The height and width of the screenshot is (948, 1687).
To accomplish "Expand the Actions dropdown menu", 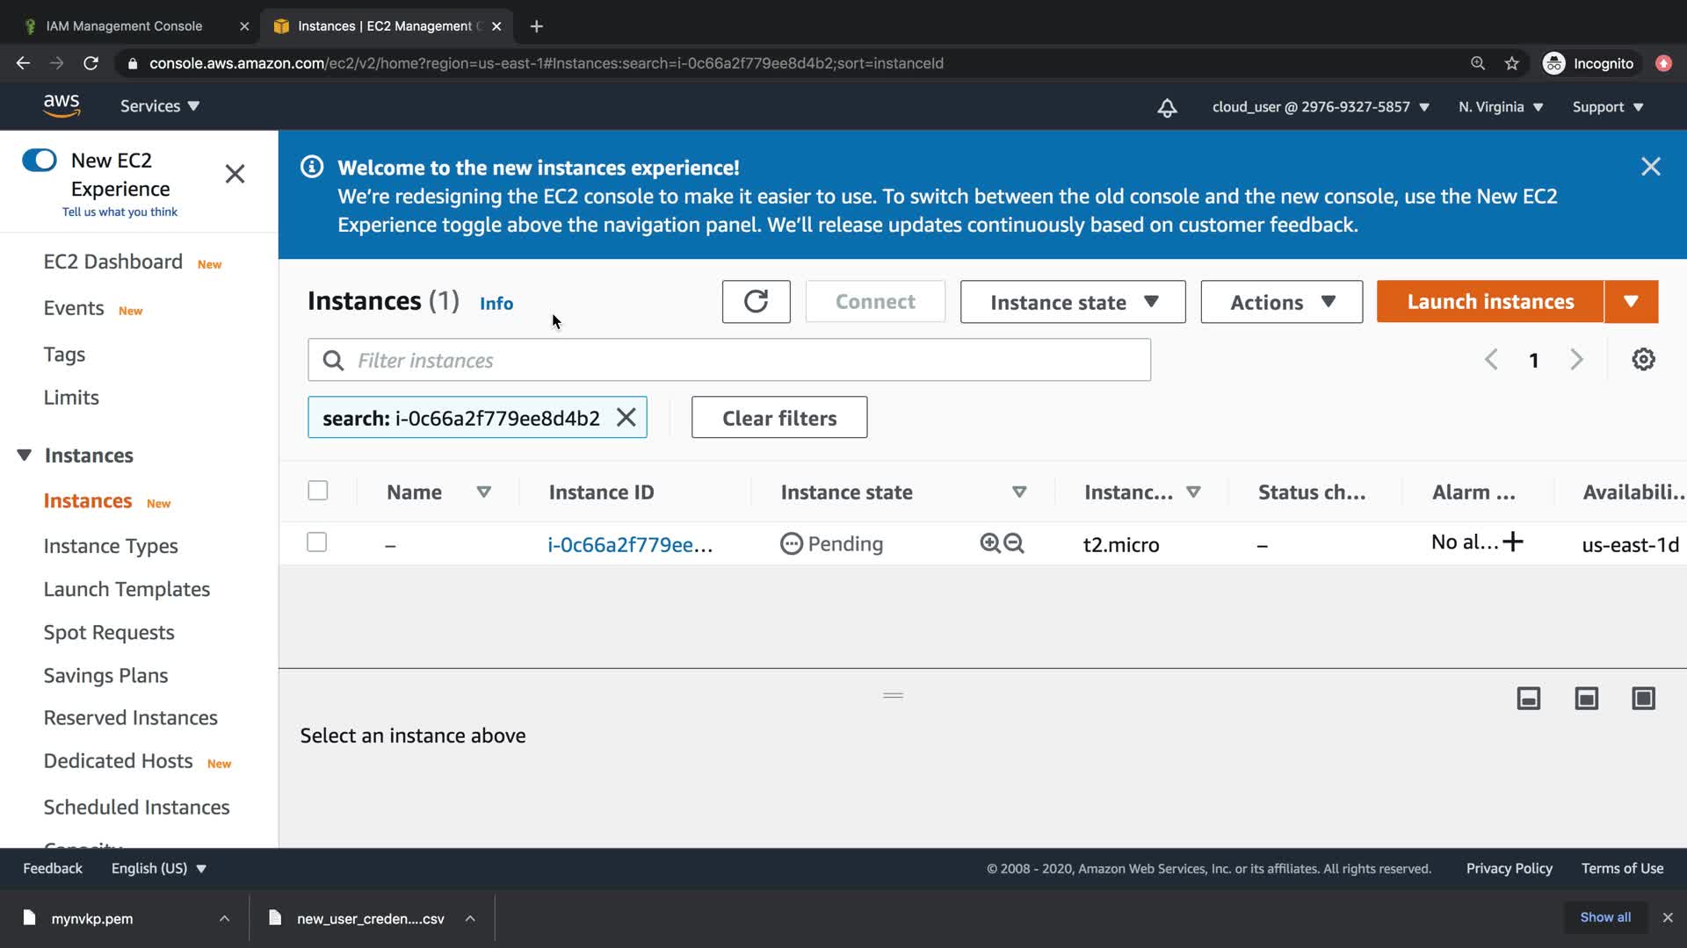I will [1281, 302].
